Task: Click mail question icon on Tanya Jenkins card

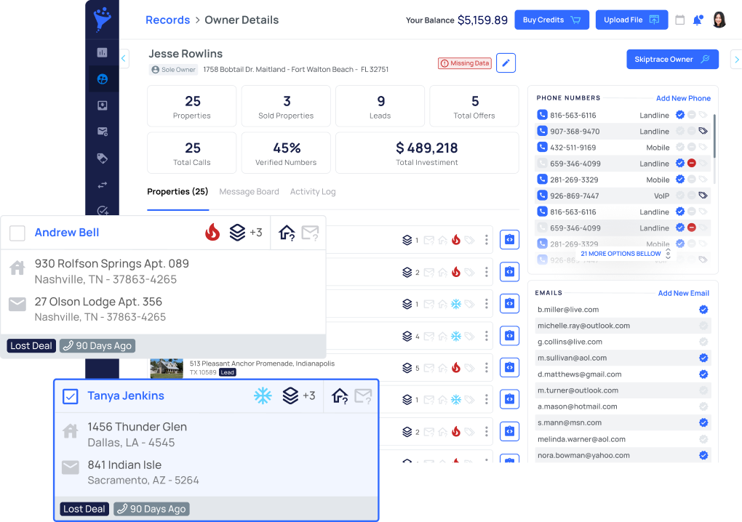Action: click(x=364, y=395)
